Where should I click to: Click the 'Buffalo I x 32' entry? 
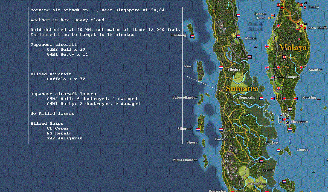pos(66,79)
